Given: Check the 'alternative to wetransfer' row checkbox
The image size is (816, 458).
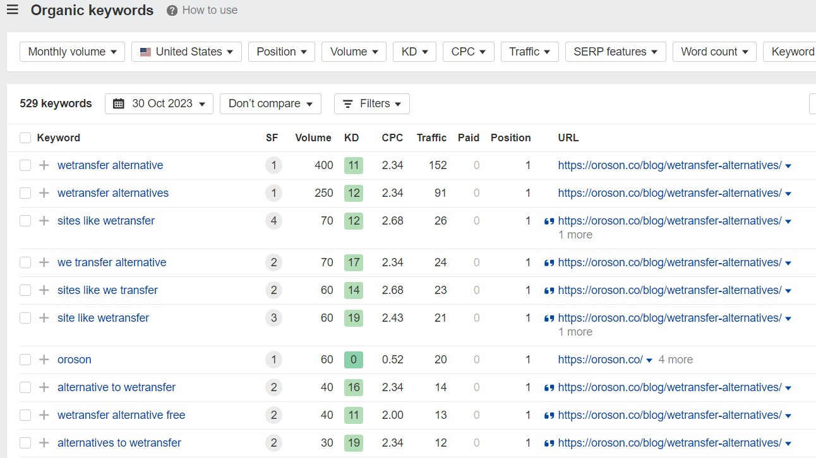Looking at the screenshot, I should (25, 387).
